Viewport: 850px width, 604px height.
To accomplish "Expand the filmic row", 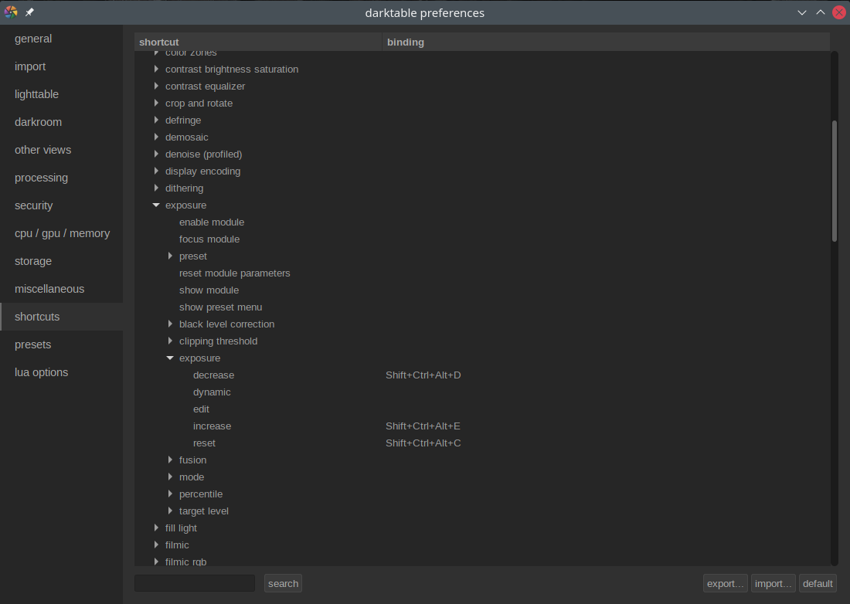I will [156, 545].
